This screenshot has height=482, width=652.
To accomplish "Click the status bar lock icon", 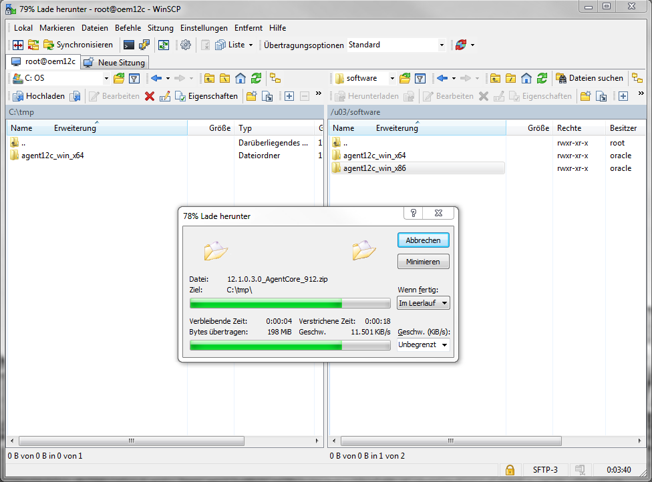I will pos(510,470).
